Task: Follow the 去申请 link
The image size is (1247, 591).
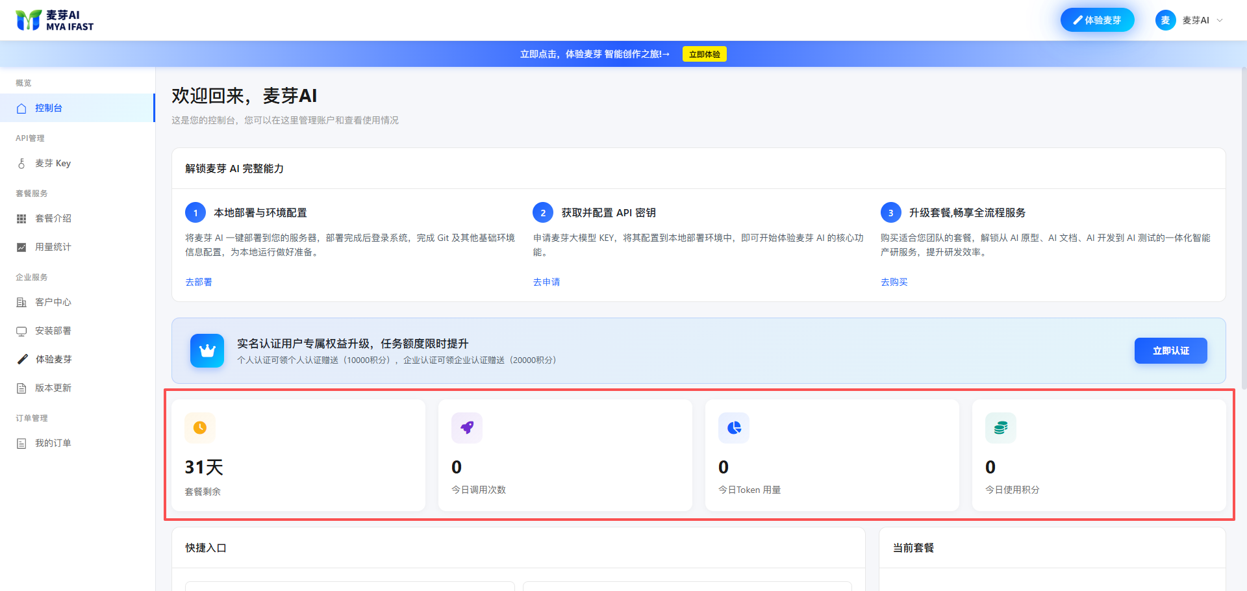Action: 546,282
